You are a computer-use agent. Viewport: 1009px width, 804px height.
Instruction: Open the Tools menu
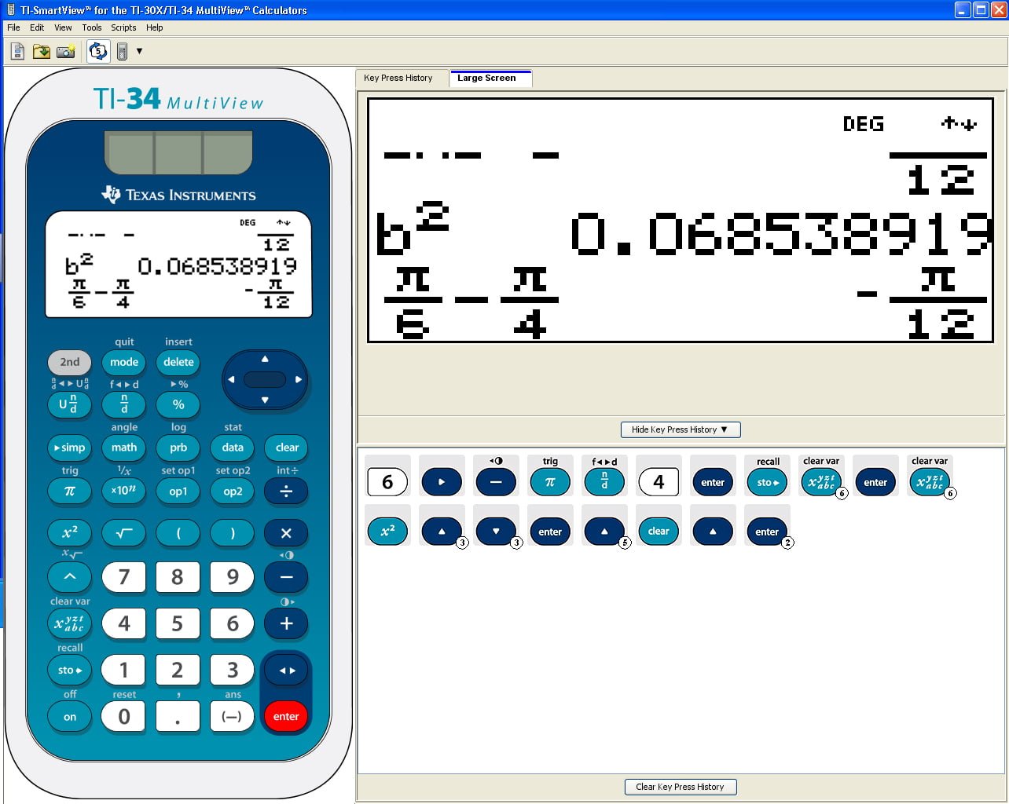92,27
